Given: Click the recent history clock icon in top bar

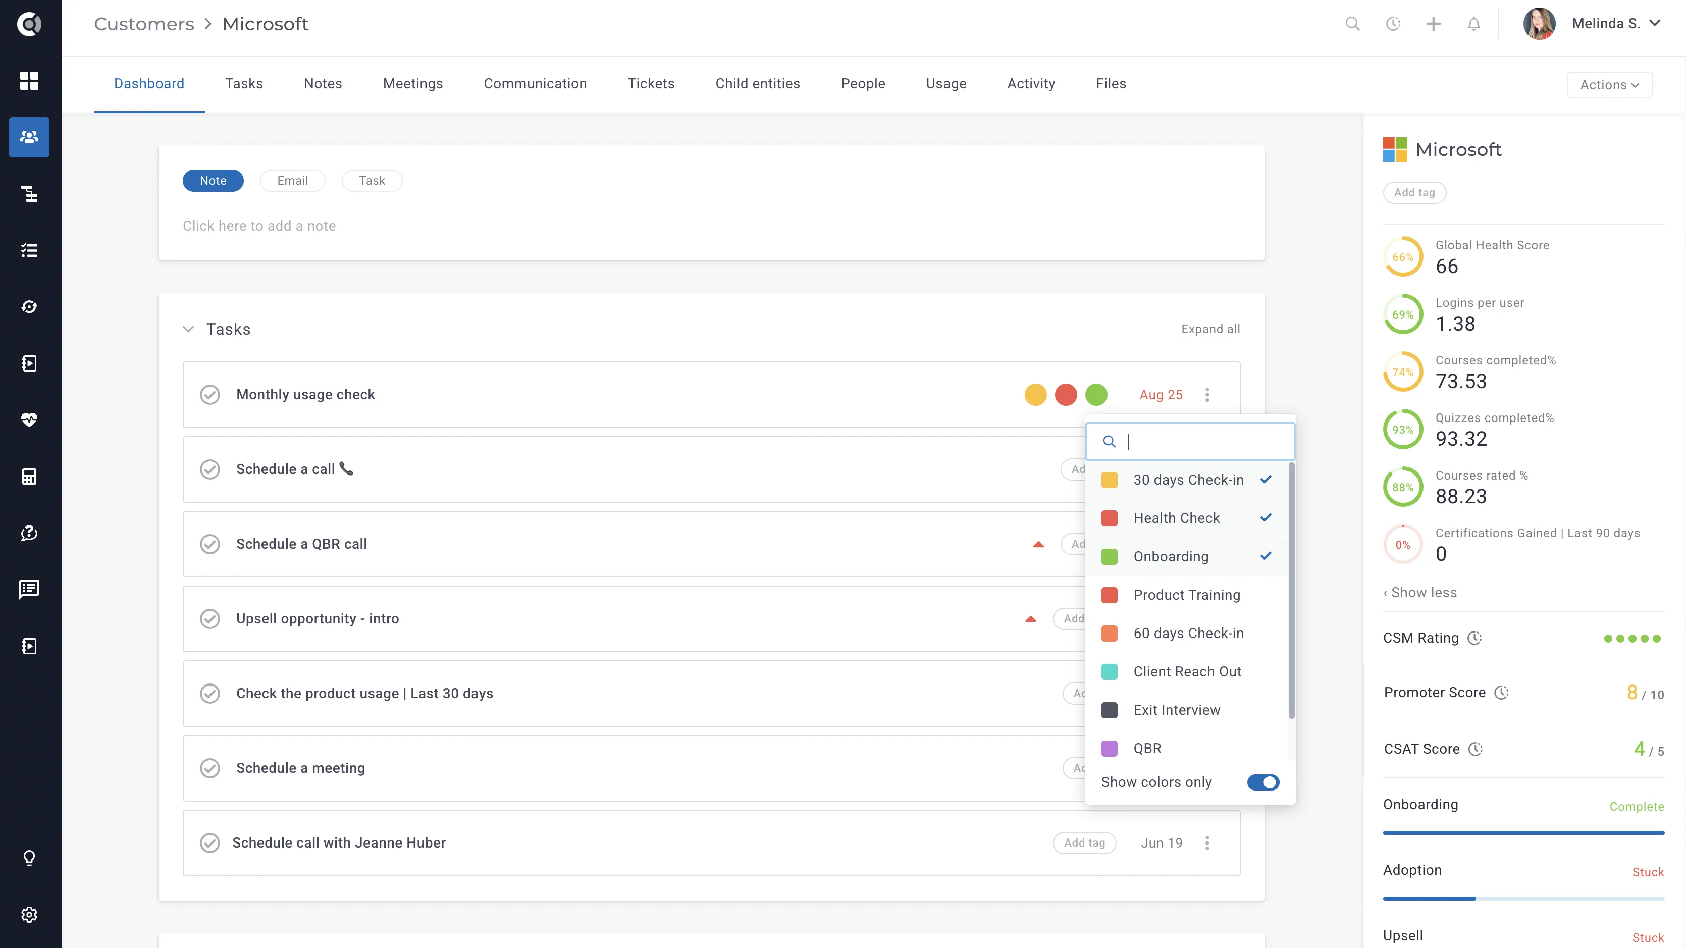Looking at the screenshot, I should coord(1393,24).
